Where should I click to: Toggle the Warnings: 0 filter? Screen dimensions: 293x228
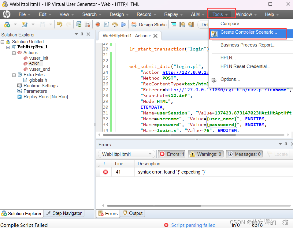pyautogui.click(x=206, y=154)
